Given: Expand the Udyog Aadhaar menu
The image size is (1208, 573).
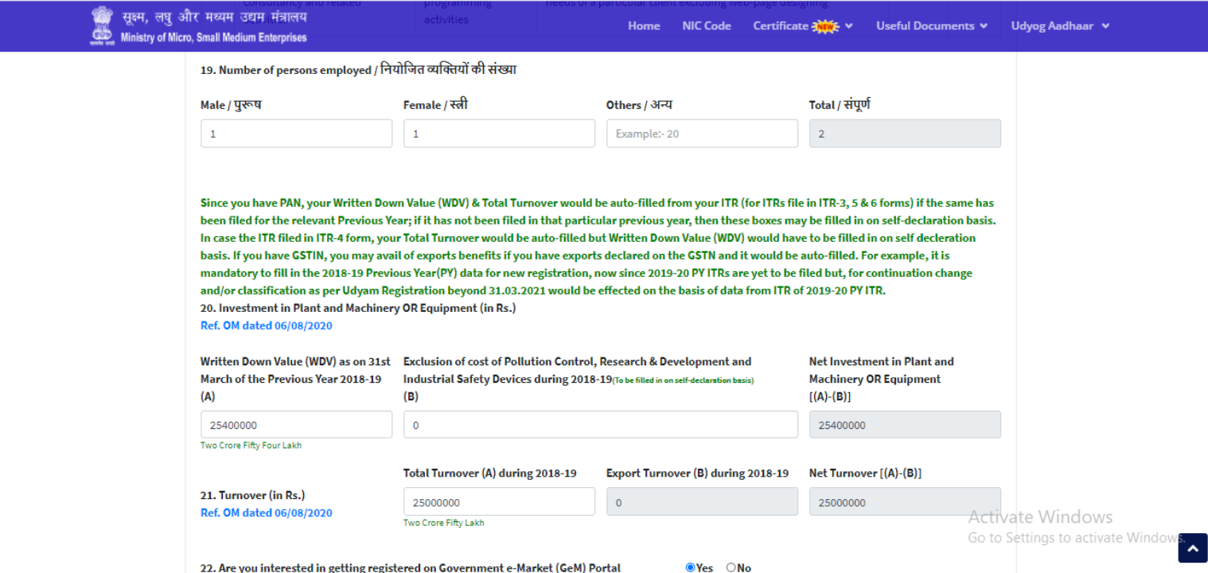Looking at the screenshot, I should 1059,26.
